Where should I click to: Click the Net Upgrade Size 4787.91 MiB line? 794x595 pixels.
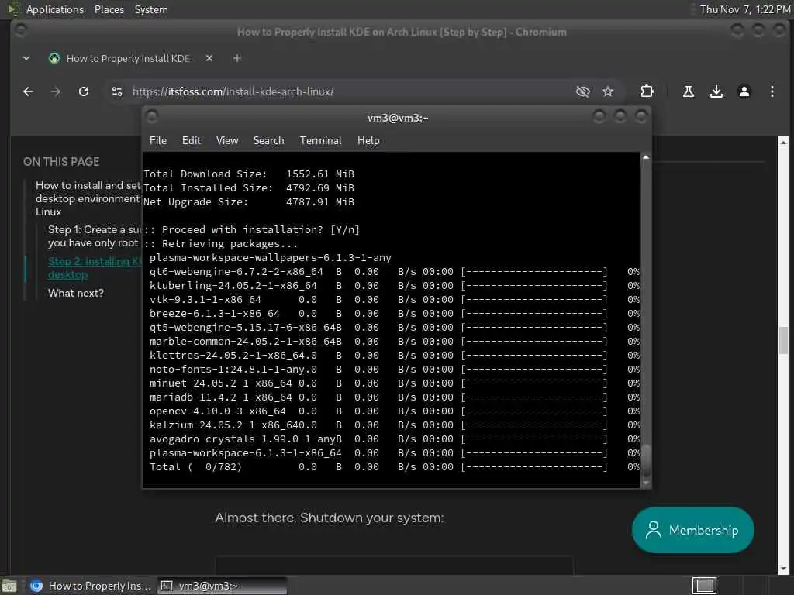(249, 202)
